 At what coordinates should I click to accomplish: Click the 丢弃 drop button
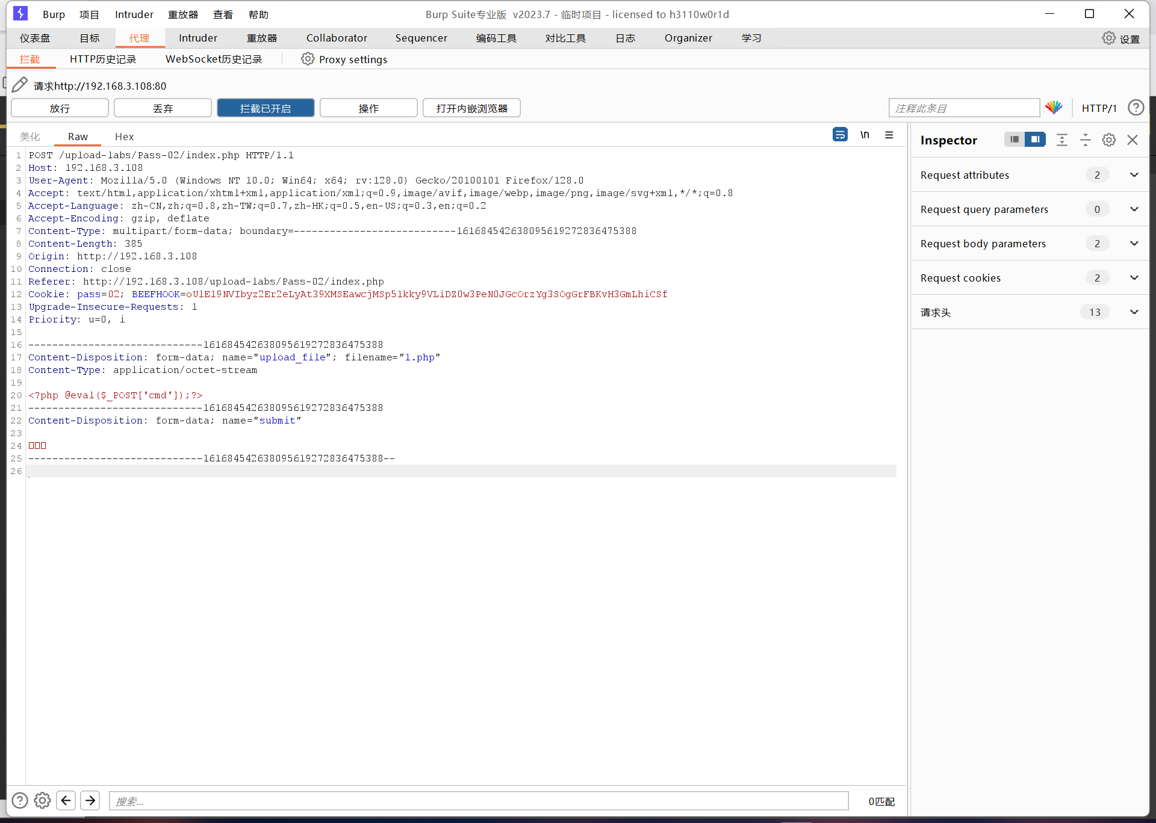163,108
